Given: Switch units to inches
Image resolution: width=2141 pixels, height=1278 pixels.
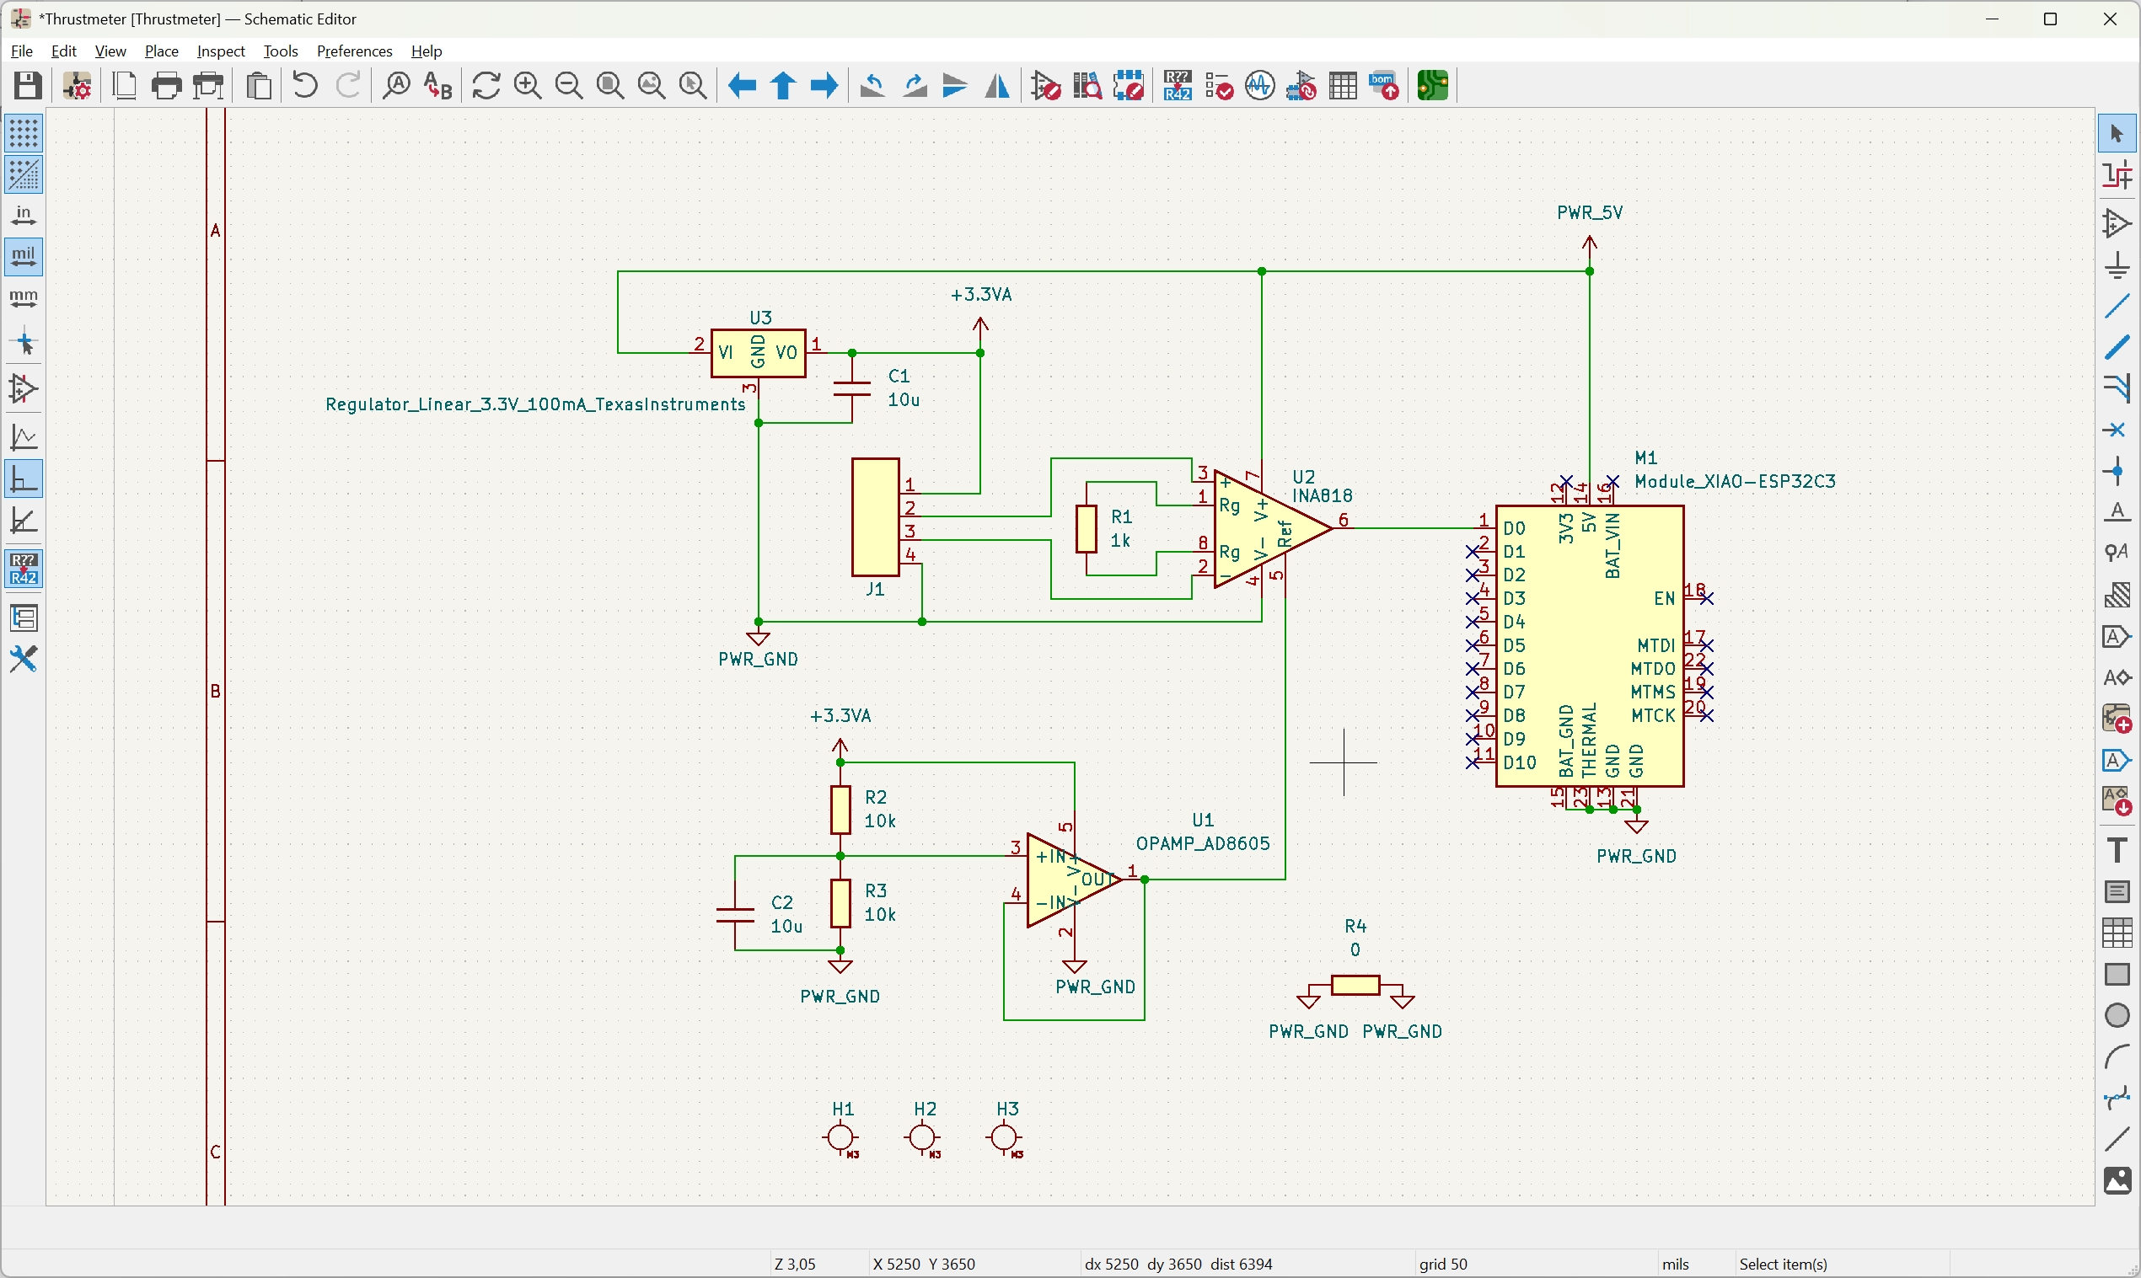Looking at the screenshot, I should (24, 216).
